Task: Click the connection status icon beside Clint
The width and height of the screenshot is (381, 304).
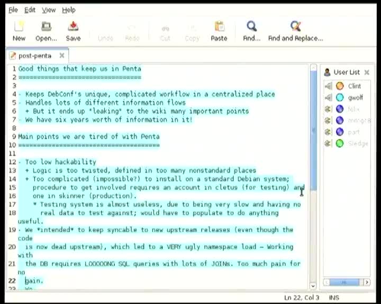Action: tap(328, 86)
